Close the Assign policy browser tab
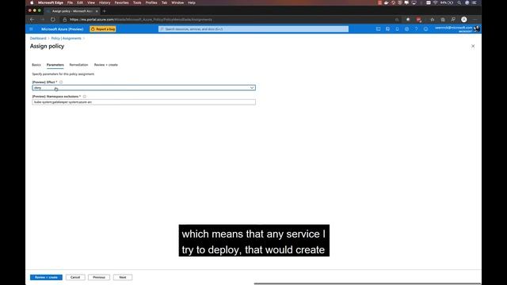Image resolution: width=507 pixels, height=285 pixels. pos(97,11)
